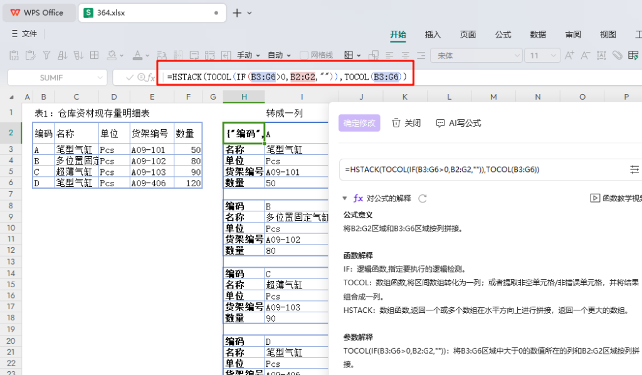Click the 关闭 button in formula panel
Viewport: 642px width, 375px height.
pos(406,123)
